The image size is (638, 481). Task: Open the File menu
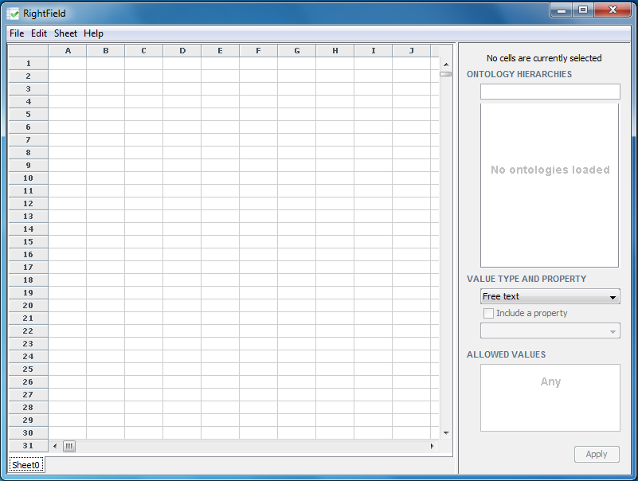pos(17,33)
